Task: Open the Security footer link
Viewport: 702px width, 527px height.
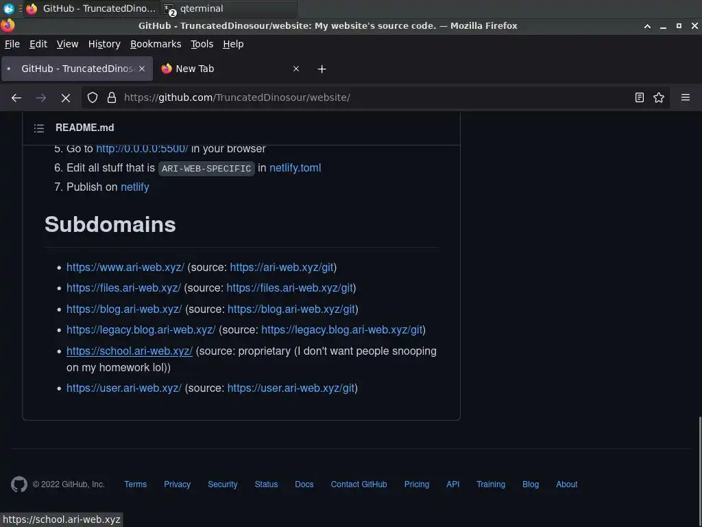Action: (x=223, y=484)
